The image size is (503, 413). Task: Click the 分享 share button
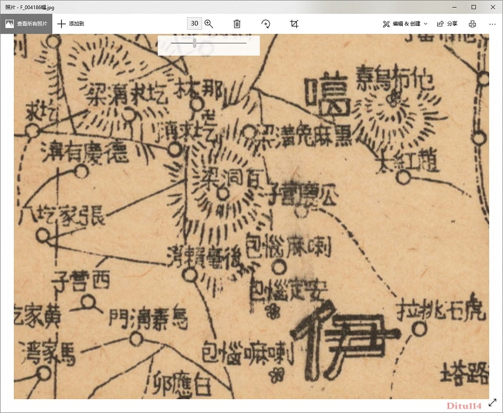pos(447,24)
